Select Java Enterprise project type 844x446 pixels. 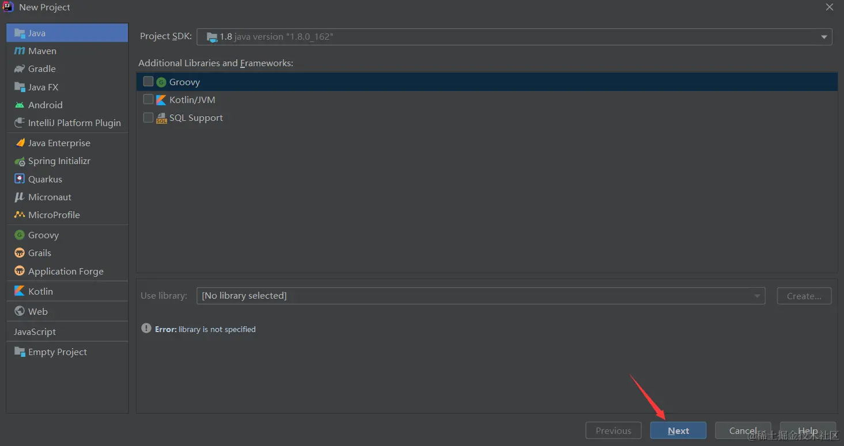[x=67, y=143]
